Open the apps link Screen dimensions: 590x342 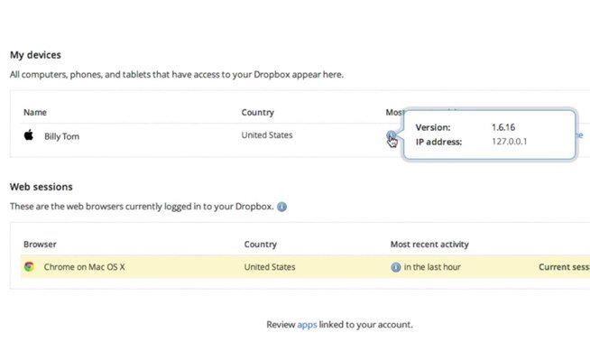(307, 325)
